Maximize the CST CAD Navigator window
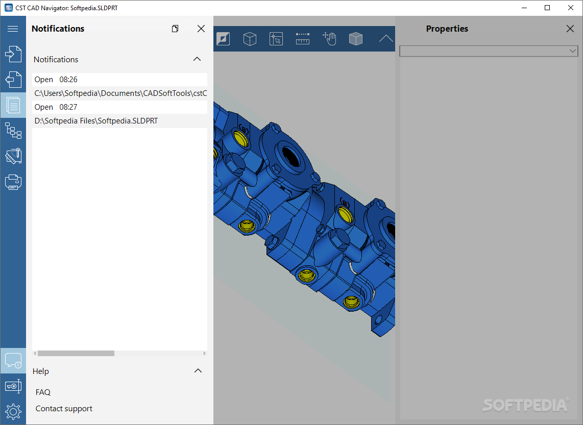 tap(547, 8)
